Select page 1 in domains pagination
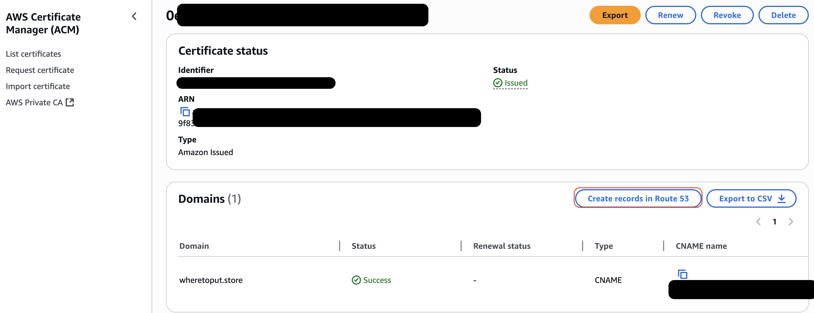Image resolution: width=814 pixels, height=313 pixels. coord(774,222)
